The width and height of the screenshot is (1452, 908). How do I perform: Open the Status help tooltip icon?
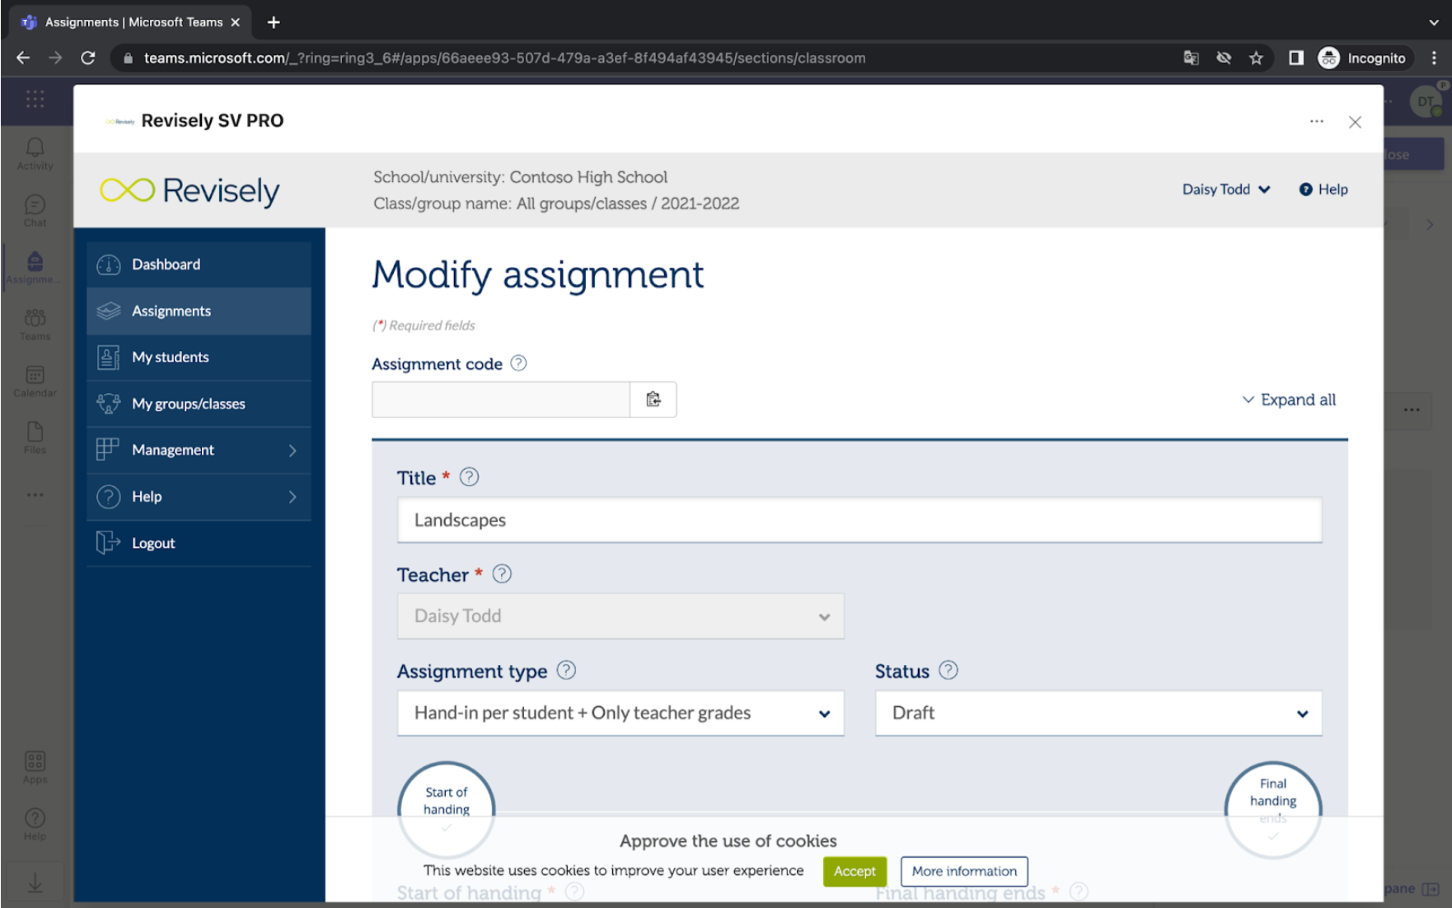948,670
